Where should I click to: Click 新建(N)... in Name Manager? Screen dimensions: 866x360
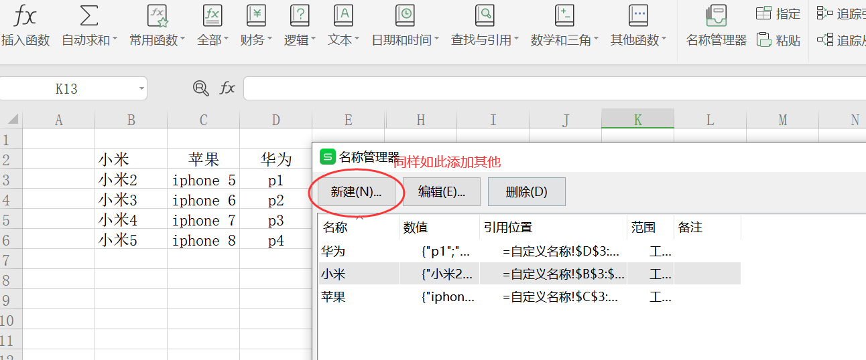(x=356, y=191)
